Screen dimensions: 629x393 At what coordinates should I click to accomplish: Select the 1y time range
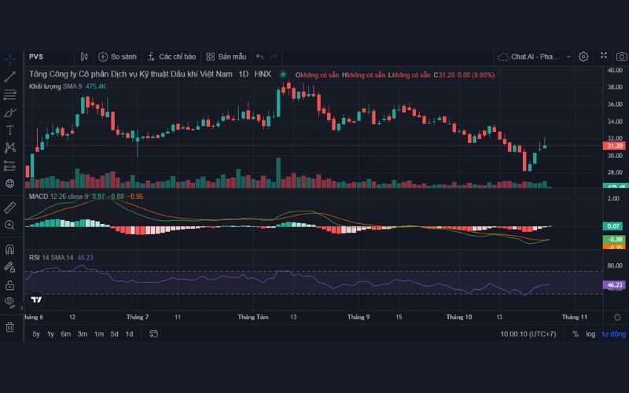pyautogui.click(x=51, y=334)
